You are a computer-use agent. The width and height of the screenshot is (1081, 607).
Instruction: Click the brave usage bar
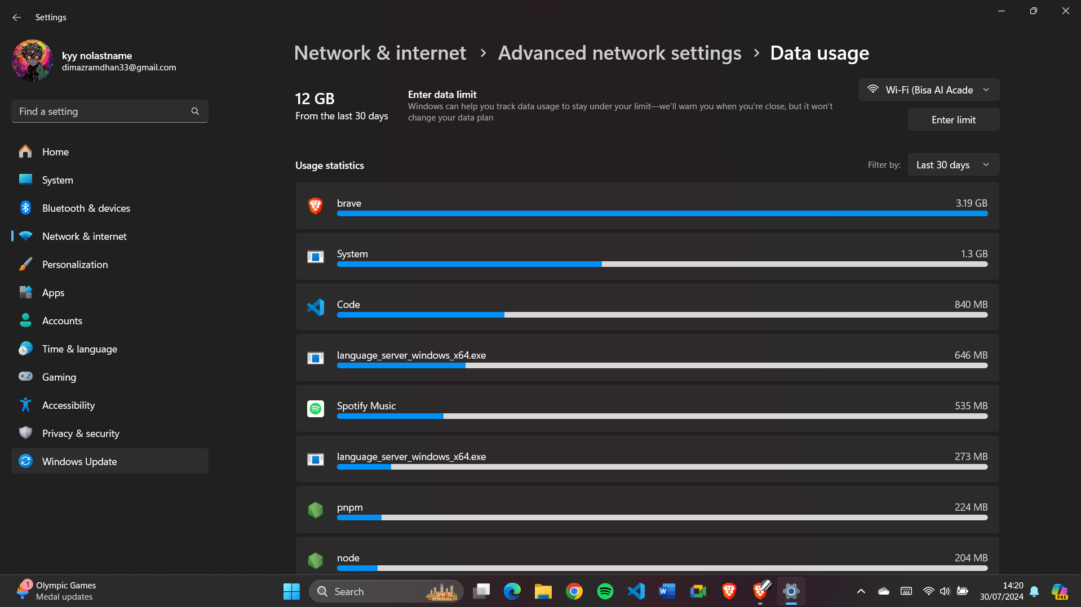tap(662, 213)
